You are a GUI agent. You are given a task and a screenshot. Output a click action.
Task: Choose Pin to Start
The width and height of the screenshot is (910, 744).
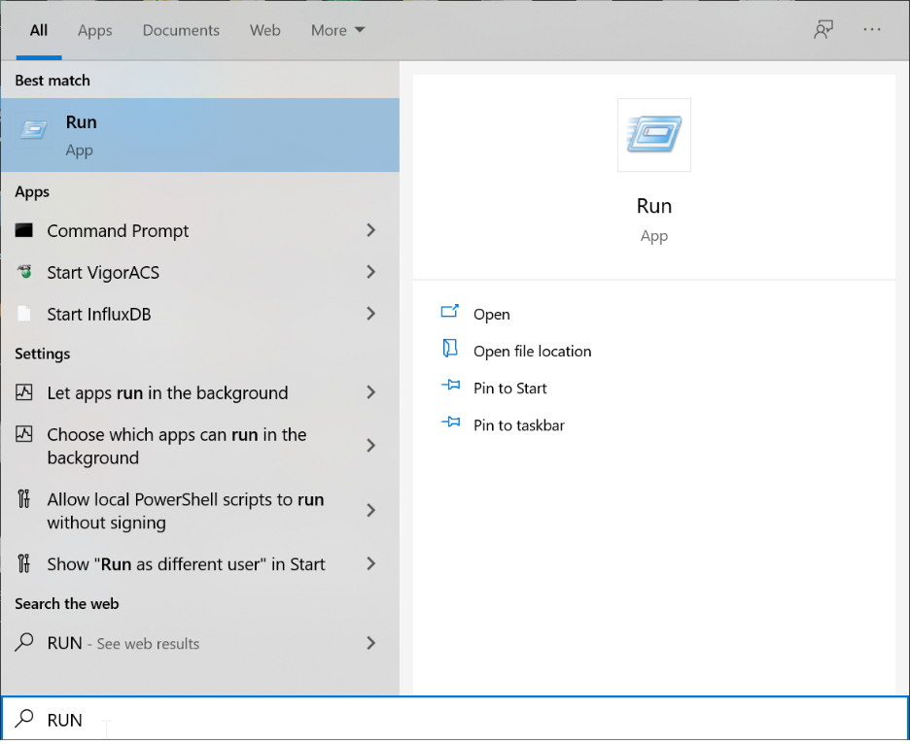[510, 389]
